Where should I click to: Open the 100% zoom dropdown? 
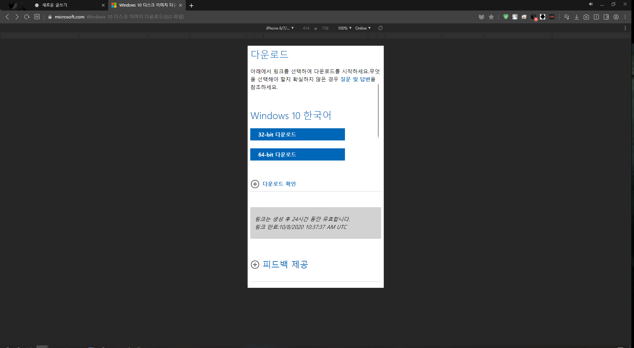point(345,28)
